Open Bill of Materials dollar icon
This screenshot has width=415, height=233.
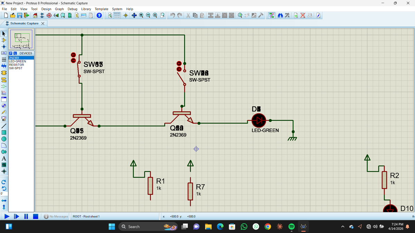click(x=77, y=16)
